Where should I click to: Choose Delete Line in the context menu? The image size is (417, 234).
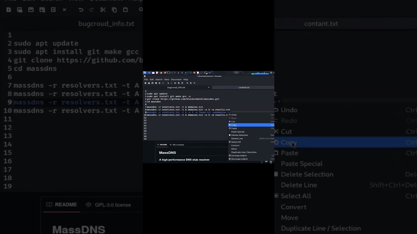(x=251, y=138)
